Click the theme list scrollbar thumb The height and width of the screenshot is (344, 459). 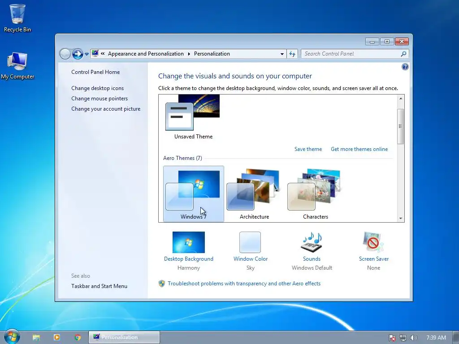click(x=401, y=126)
